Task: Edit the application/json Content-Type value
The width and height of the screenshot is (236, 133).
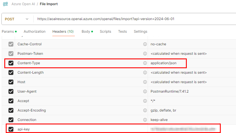Action: click(x=163, y=63)
